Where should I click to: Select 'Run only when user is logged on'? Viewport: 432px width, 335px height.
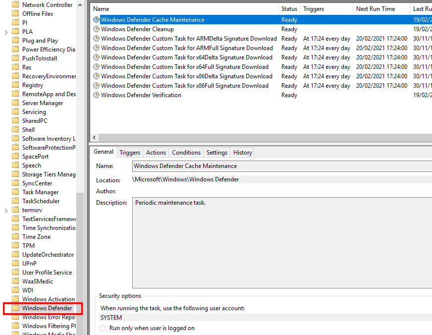[x=102, y=328]
